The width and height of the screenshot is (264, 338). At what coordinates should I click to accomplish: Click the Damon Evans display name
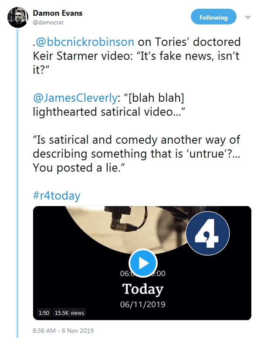point(64,13)
